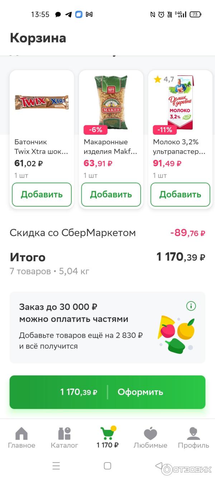Open the info icon on installment banner
The width and height of the screenshot is (215, 479).
[191, 306]
